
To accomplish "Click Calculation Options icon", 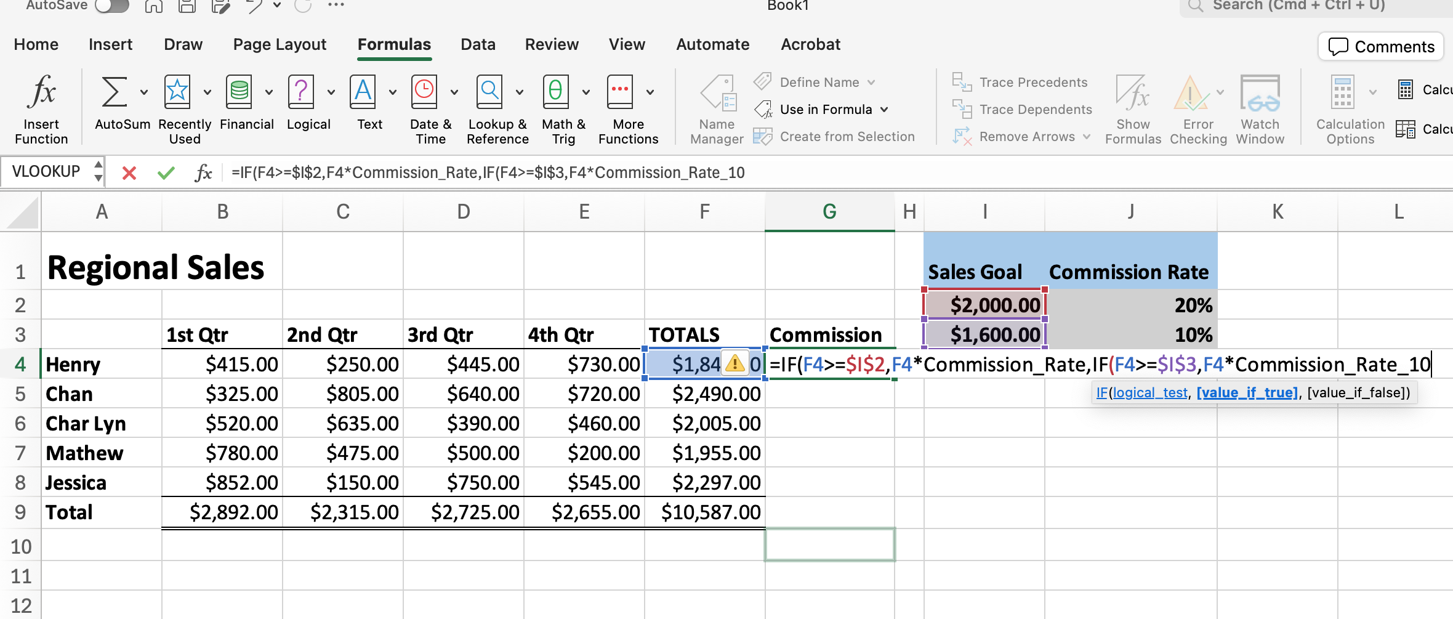I will click(x=1343, y=92).
